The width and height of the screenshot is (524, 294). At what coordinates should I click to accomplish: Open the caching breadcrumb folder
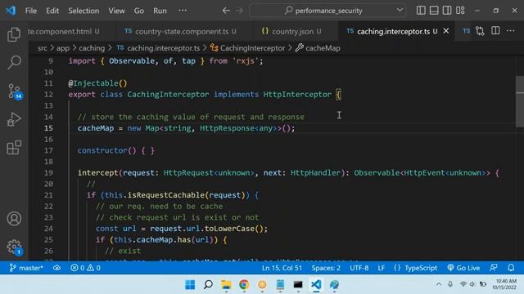tap(92, 48)
